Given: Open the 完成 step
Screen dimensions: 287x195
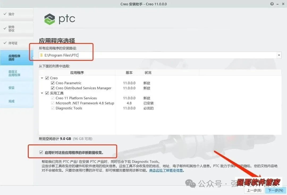Looking at the screenshot, I should coord(17,101).
